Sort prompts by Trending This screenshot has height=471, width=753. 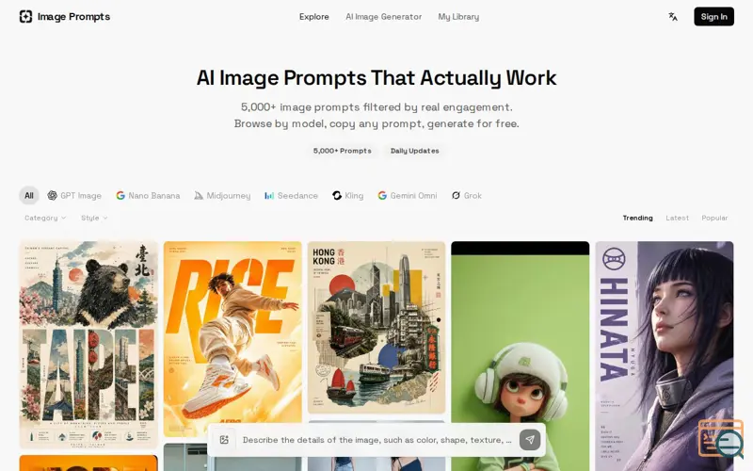tap(638, 218)
